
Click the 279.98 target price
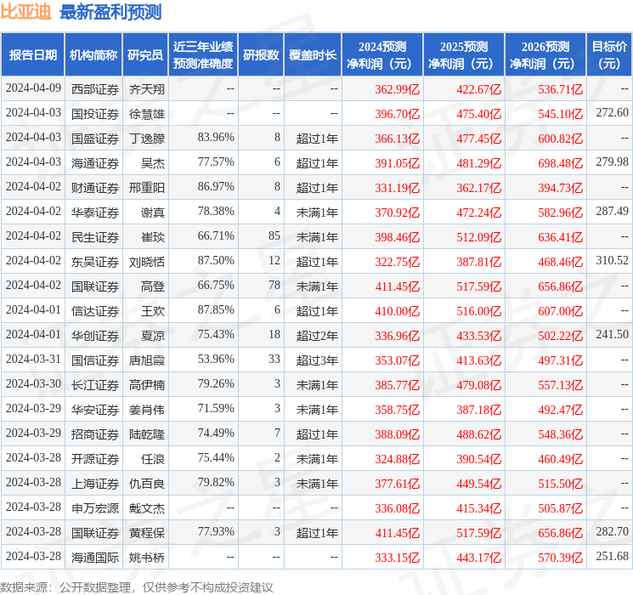[613, 162]
